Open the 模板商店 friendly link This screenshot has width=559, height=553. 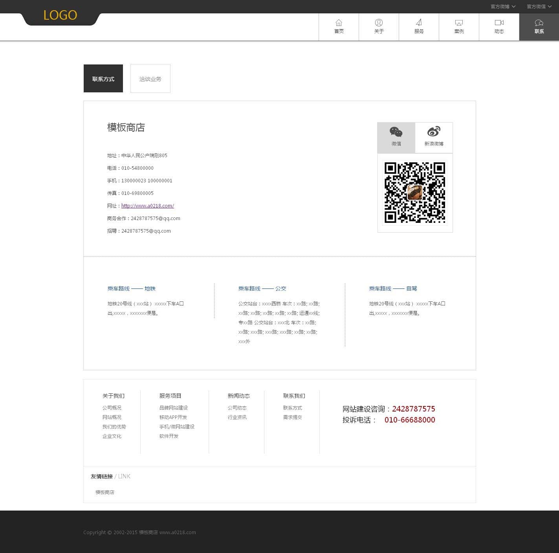click(x=105, y=492)
